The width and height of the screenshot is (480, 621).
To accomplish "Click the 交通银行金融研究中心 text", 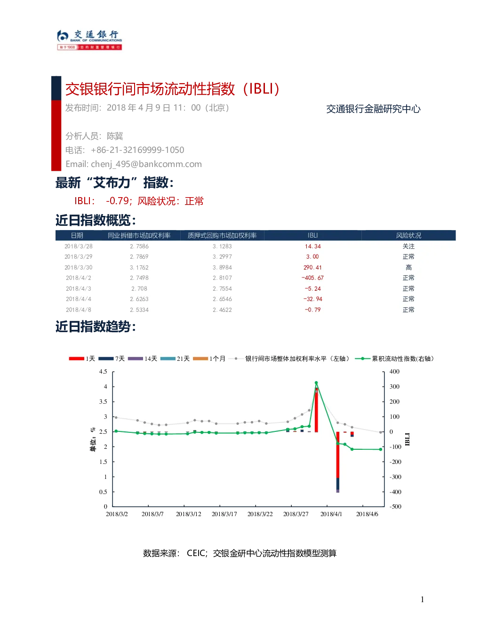I will click(x=373, y=109).
